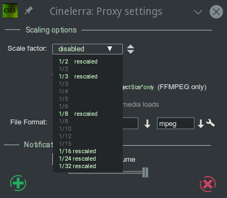Viewport: 227px width, 198px height.
Task: Confirm with the green plus OK button
Action: 18,183
